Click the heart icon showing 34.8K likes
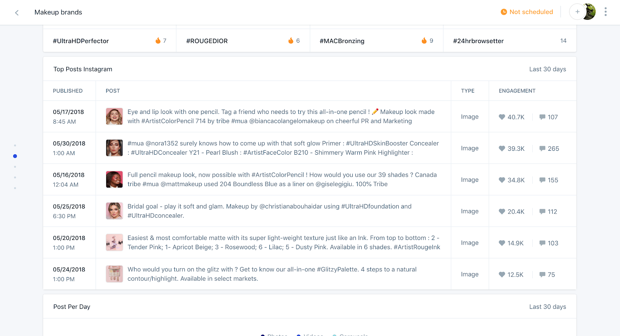This screenshot has width=620, height=336. [x=502, y=180]
